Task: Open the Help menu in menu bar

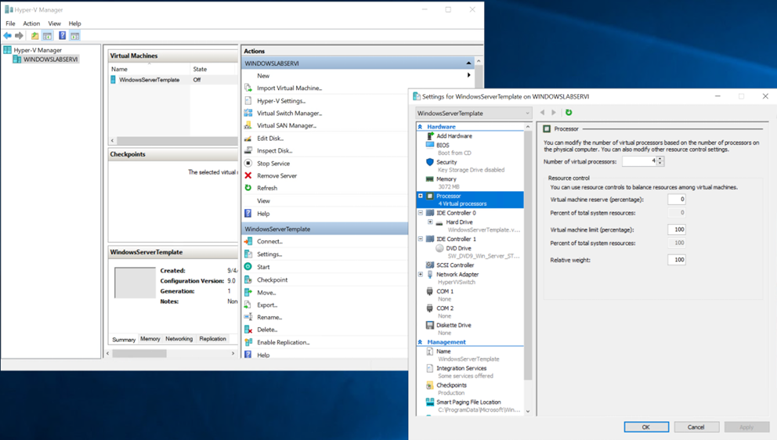Action: (75, 23)
